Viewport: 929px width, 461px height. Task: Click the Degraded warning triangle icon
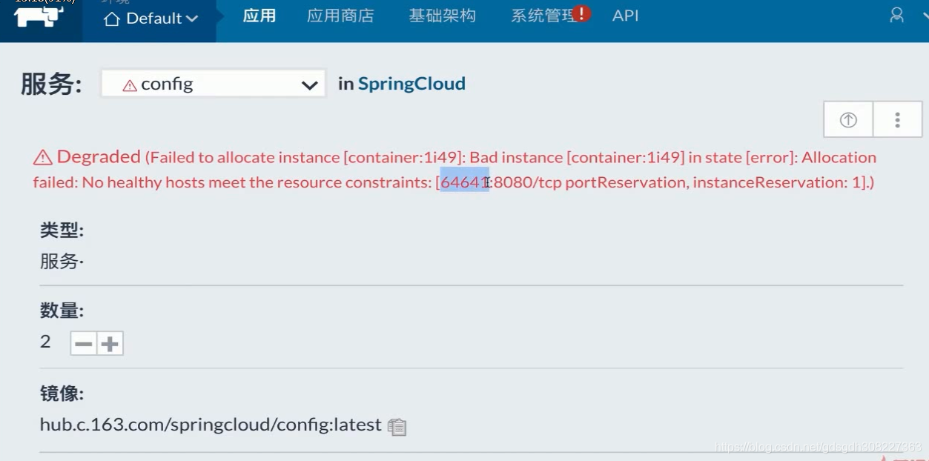(43, 157)
